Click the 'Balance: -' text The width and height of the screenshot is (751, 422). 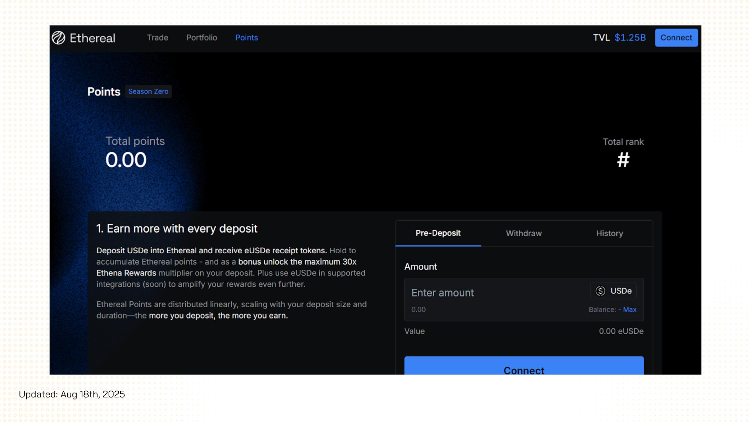[x=604, y=309]
